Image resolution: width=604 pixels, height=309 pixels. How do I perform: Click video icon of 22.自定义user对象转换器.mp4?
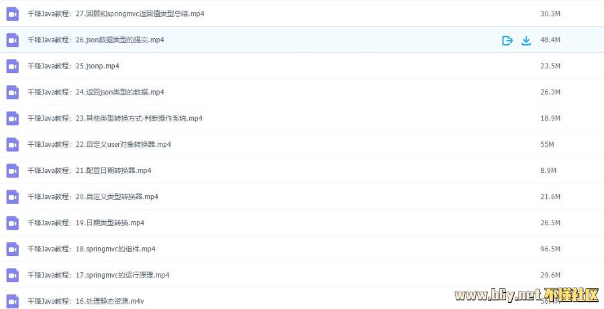(12, 145)
